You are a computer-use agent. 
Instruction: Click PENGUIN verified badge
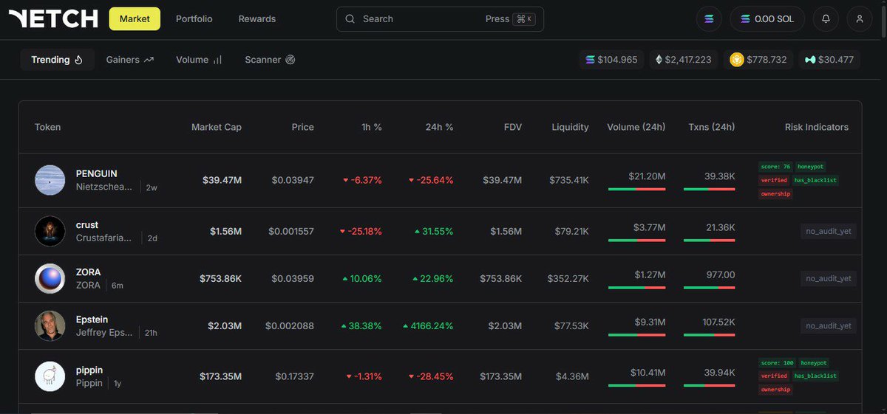(x=774, y=180)
